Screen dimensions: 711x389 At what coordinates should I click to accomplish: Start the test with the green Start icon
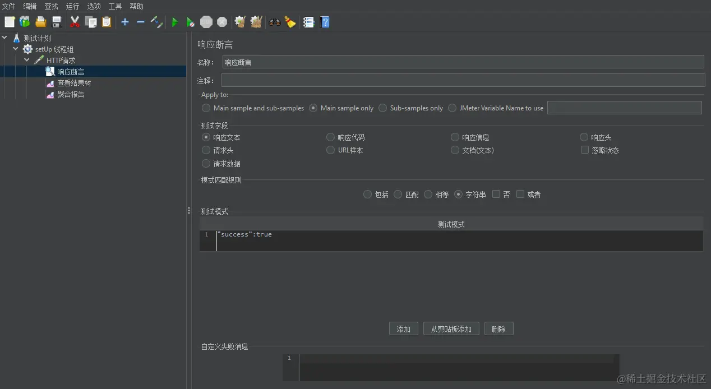point(175,22)
